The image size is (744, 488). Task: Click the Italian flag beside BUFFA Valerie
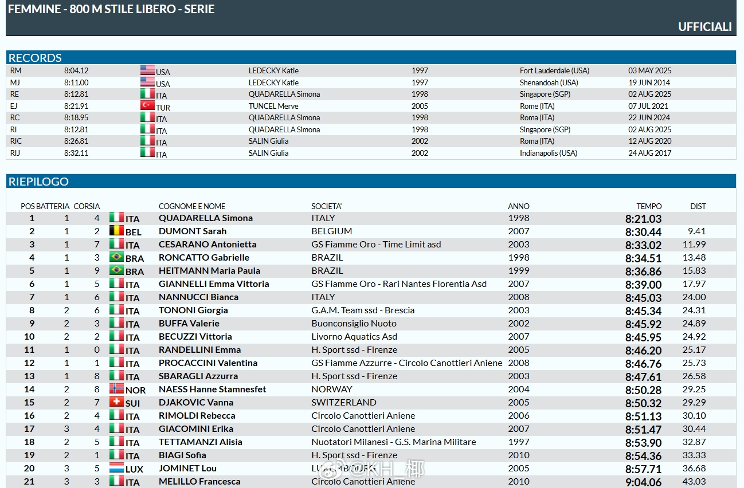click(116, 323)
